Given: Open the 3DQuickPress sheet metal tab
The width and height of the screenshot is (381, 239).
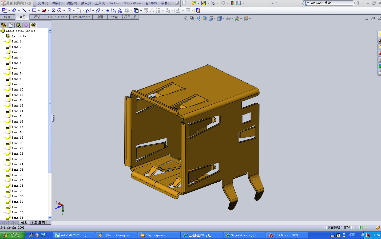Looking at the screenshot, I should 33,25.
